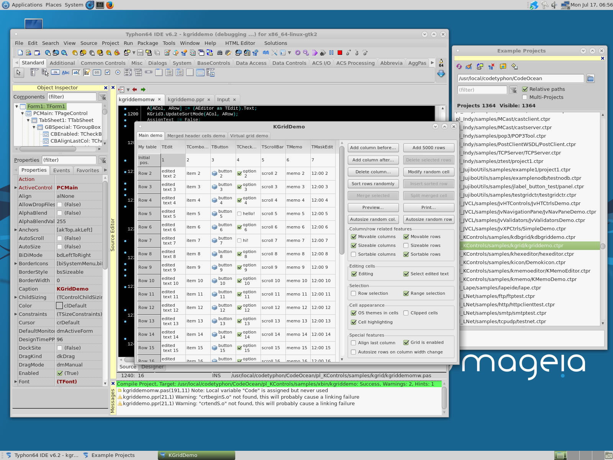Click the Run (play arrow) toolbar icon
The height and width of the screenshot is (460, 613).
coord(315,53)
